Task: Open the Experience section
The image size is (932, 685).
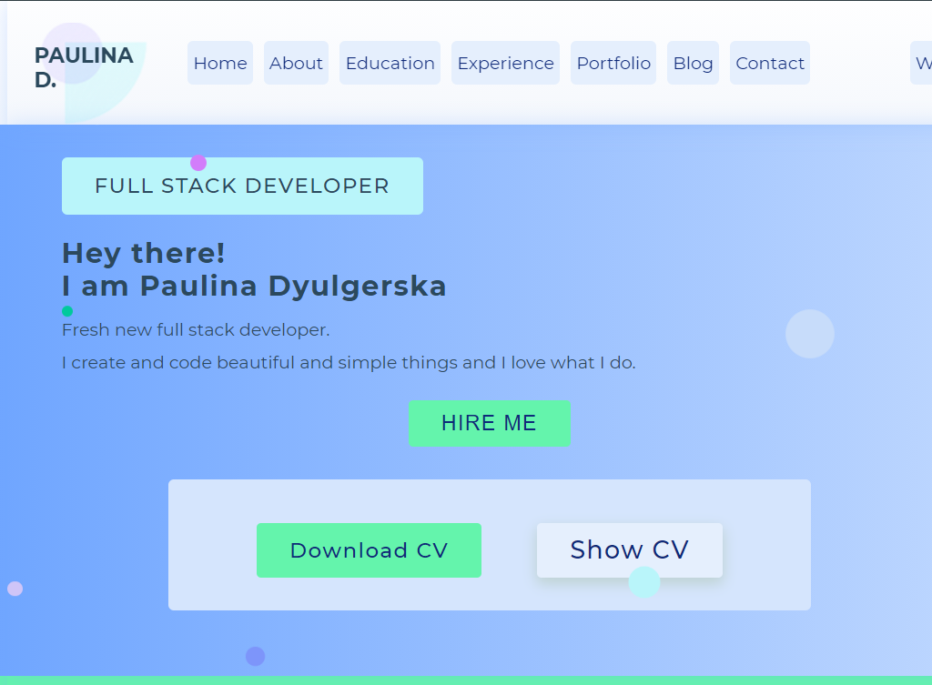Action: 505,63
